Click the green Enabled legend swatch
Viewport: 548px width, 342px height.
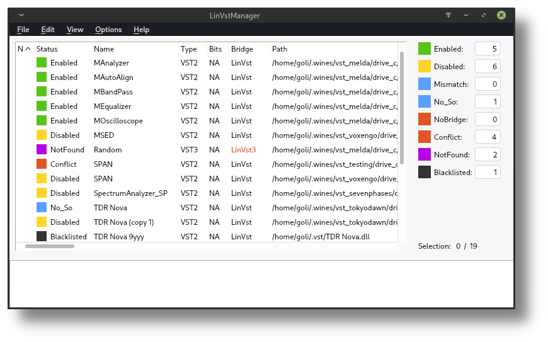(x=425, y=48)
